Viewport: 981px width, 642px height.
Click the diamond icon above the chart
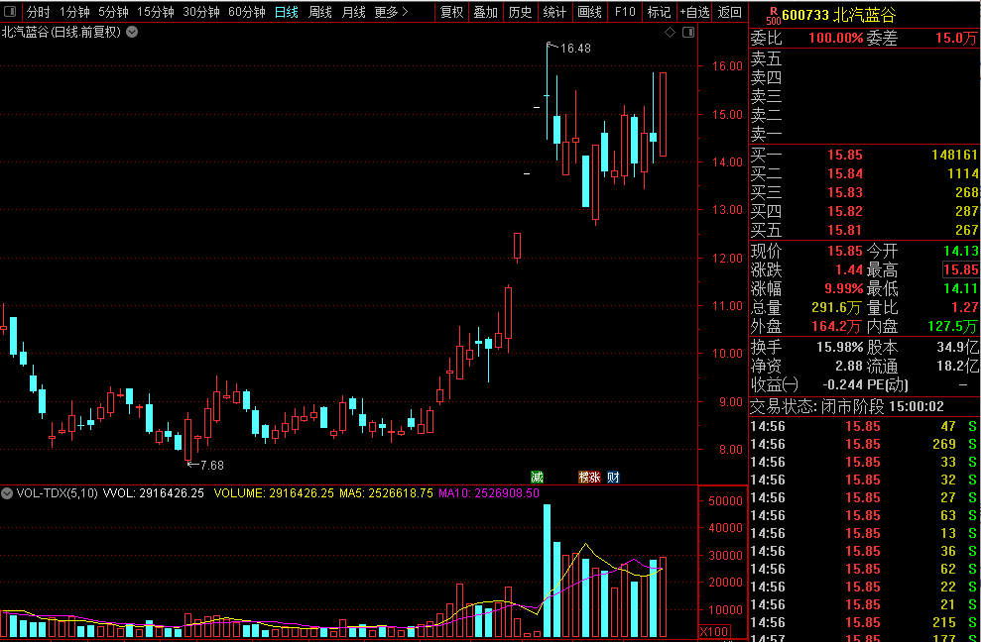670,33
